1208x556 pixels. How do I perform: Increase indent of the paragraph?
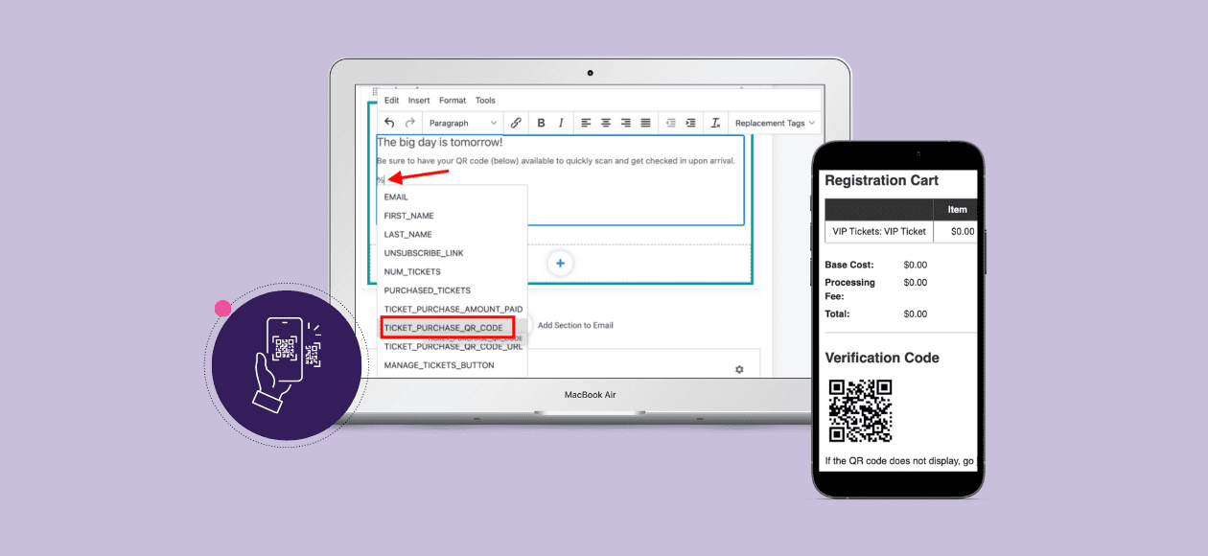click(x=690, y=123)
